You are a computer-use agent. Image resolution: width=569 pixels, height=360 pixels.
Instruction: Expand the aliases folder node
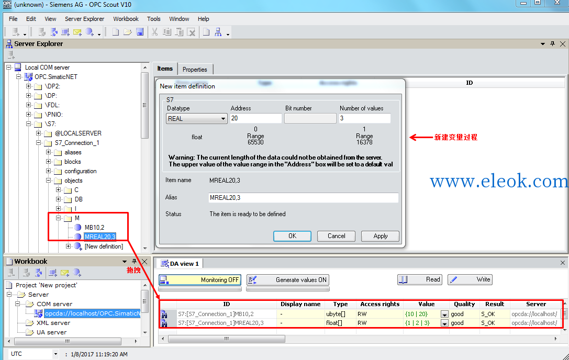click(48, 152)
